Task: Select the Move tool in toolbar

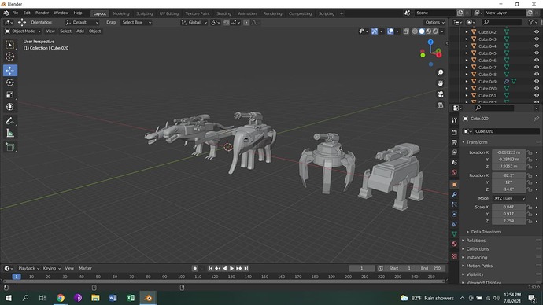Action: coord(10,71)
